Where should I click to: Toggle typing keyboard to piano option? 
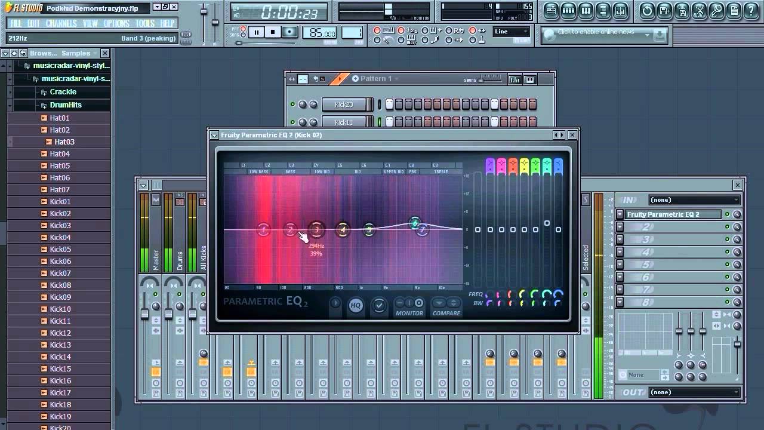point(377,30)
